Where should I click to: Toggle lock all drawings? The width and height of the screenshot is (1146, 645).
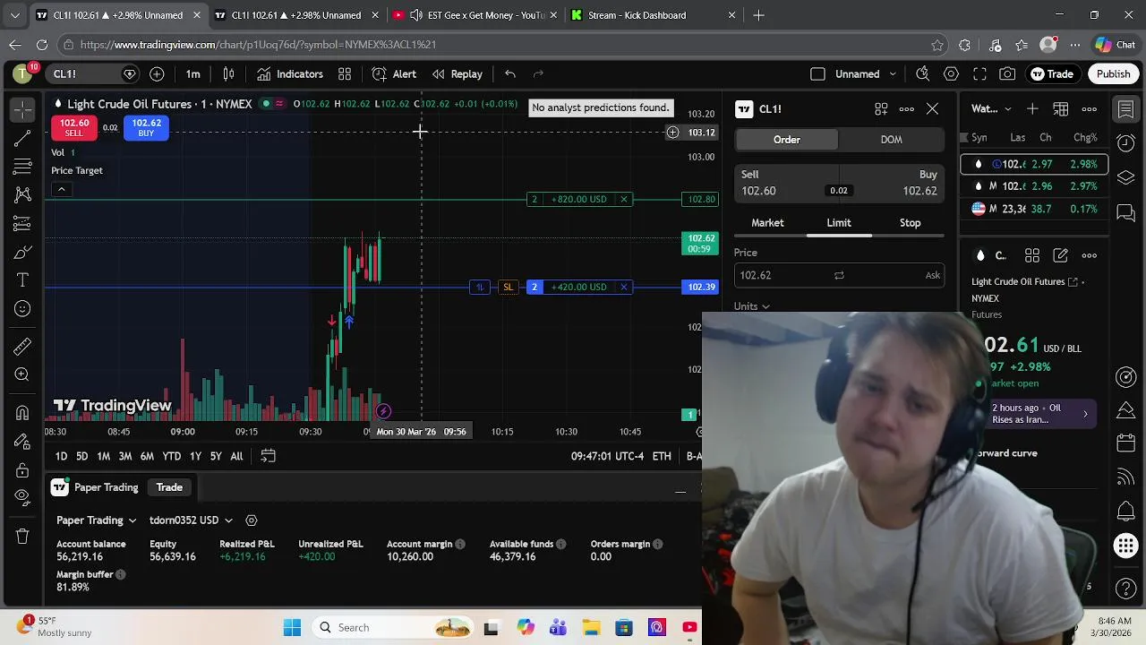coord(22,470)
